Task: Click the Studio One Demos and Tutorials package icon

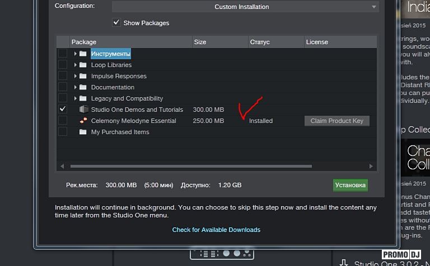Action: pyautogui.click(x=83, y=110)
